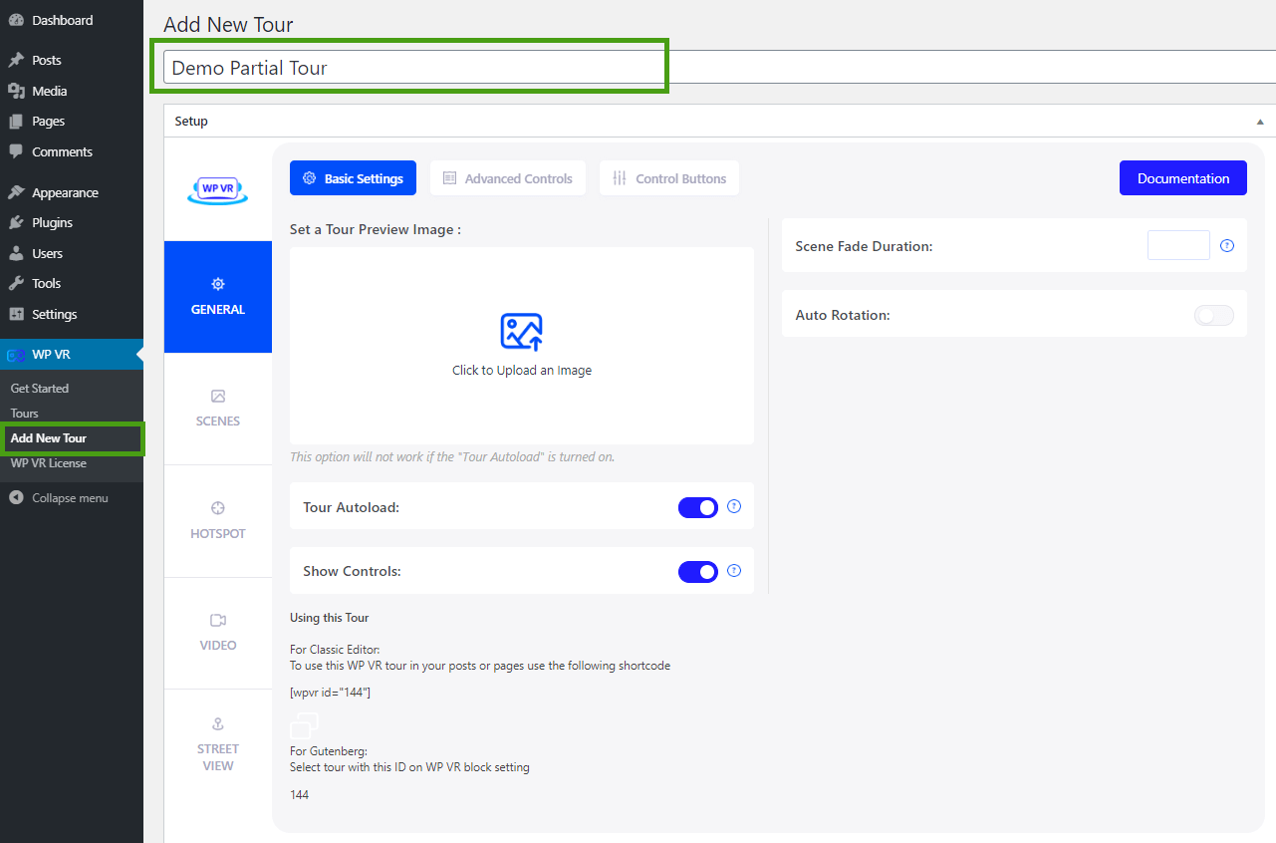Click the upload image icon
This screenshot has width=1276, height=843.
tap(522, 332)
